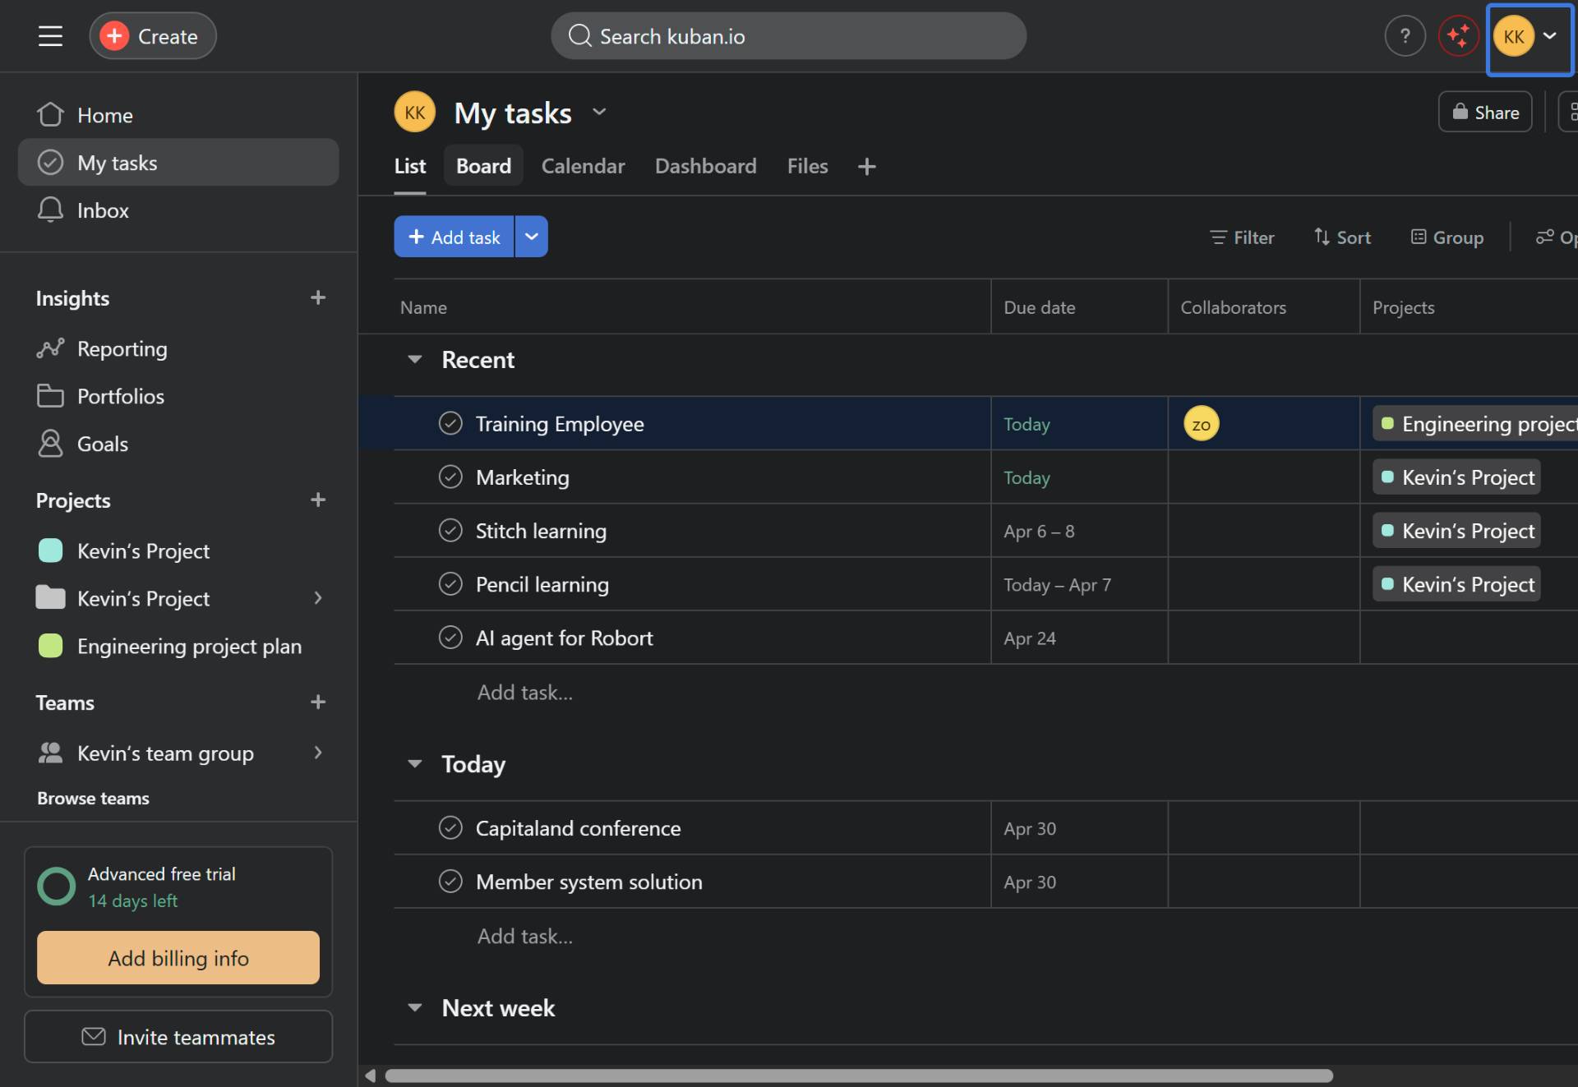Image resolution: width=1578 pixels, height=1087 pixels.
Task: Click the KK profile avatar in top bar
Action: (1513, 36)
